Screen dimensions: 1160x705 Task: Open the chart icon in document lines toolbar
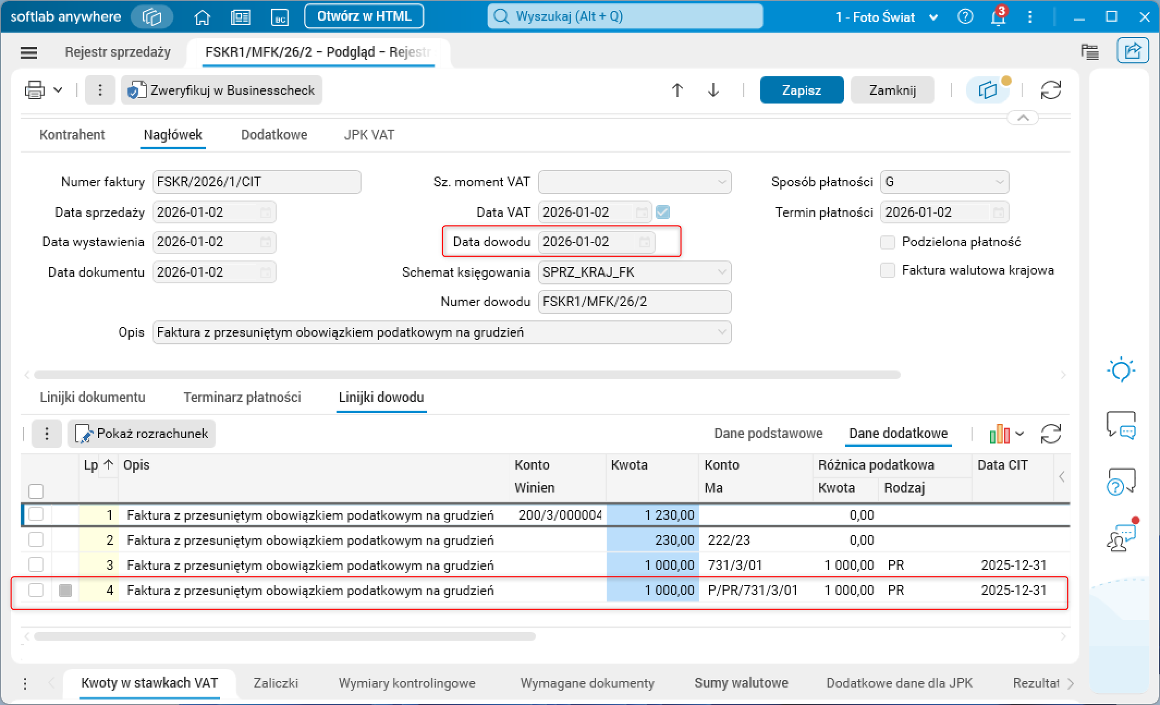pyautogui.click(x=999, y=434)
